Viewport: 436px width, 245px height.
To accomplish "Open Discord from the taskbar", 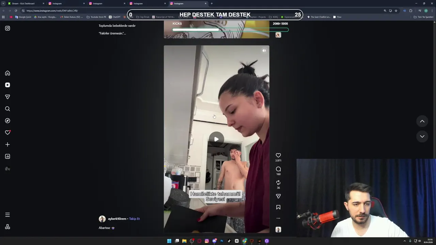I will (214, 241).
